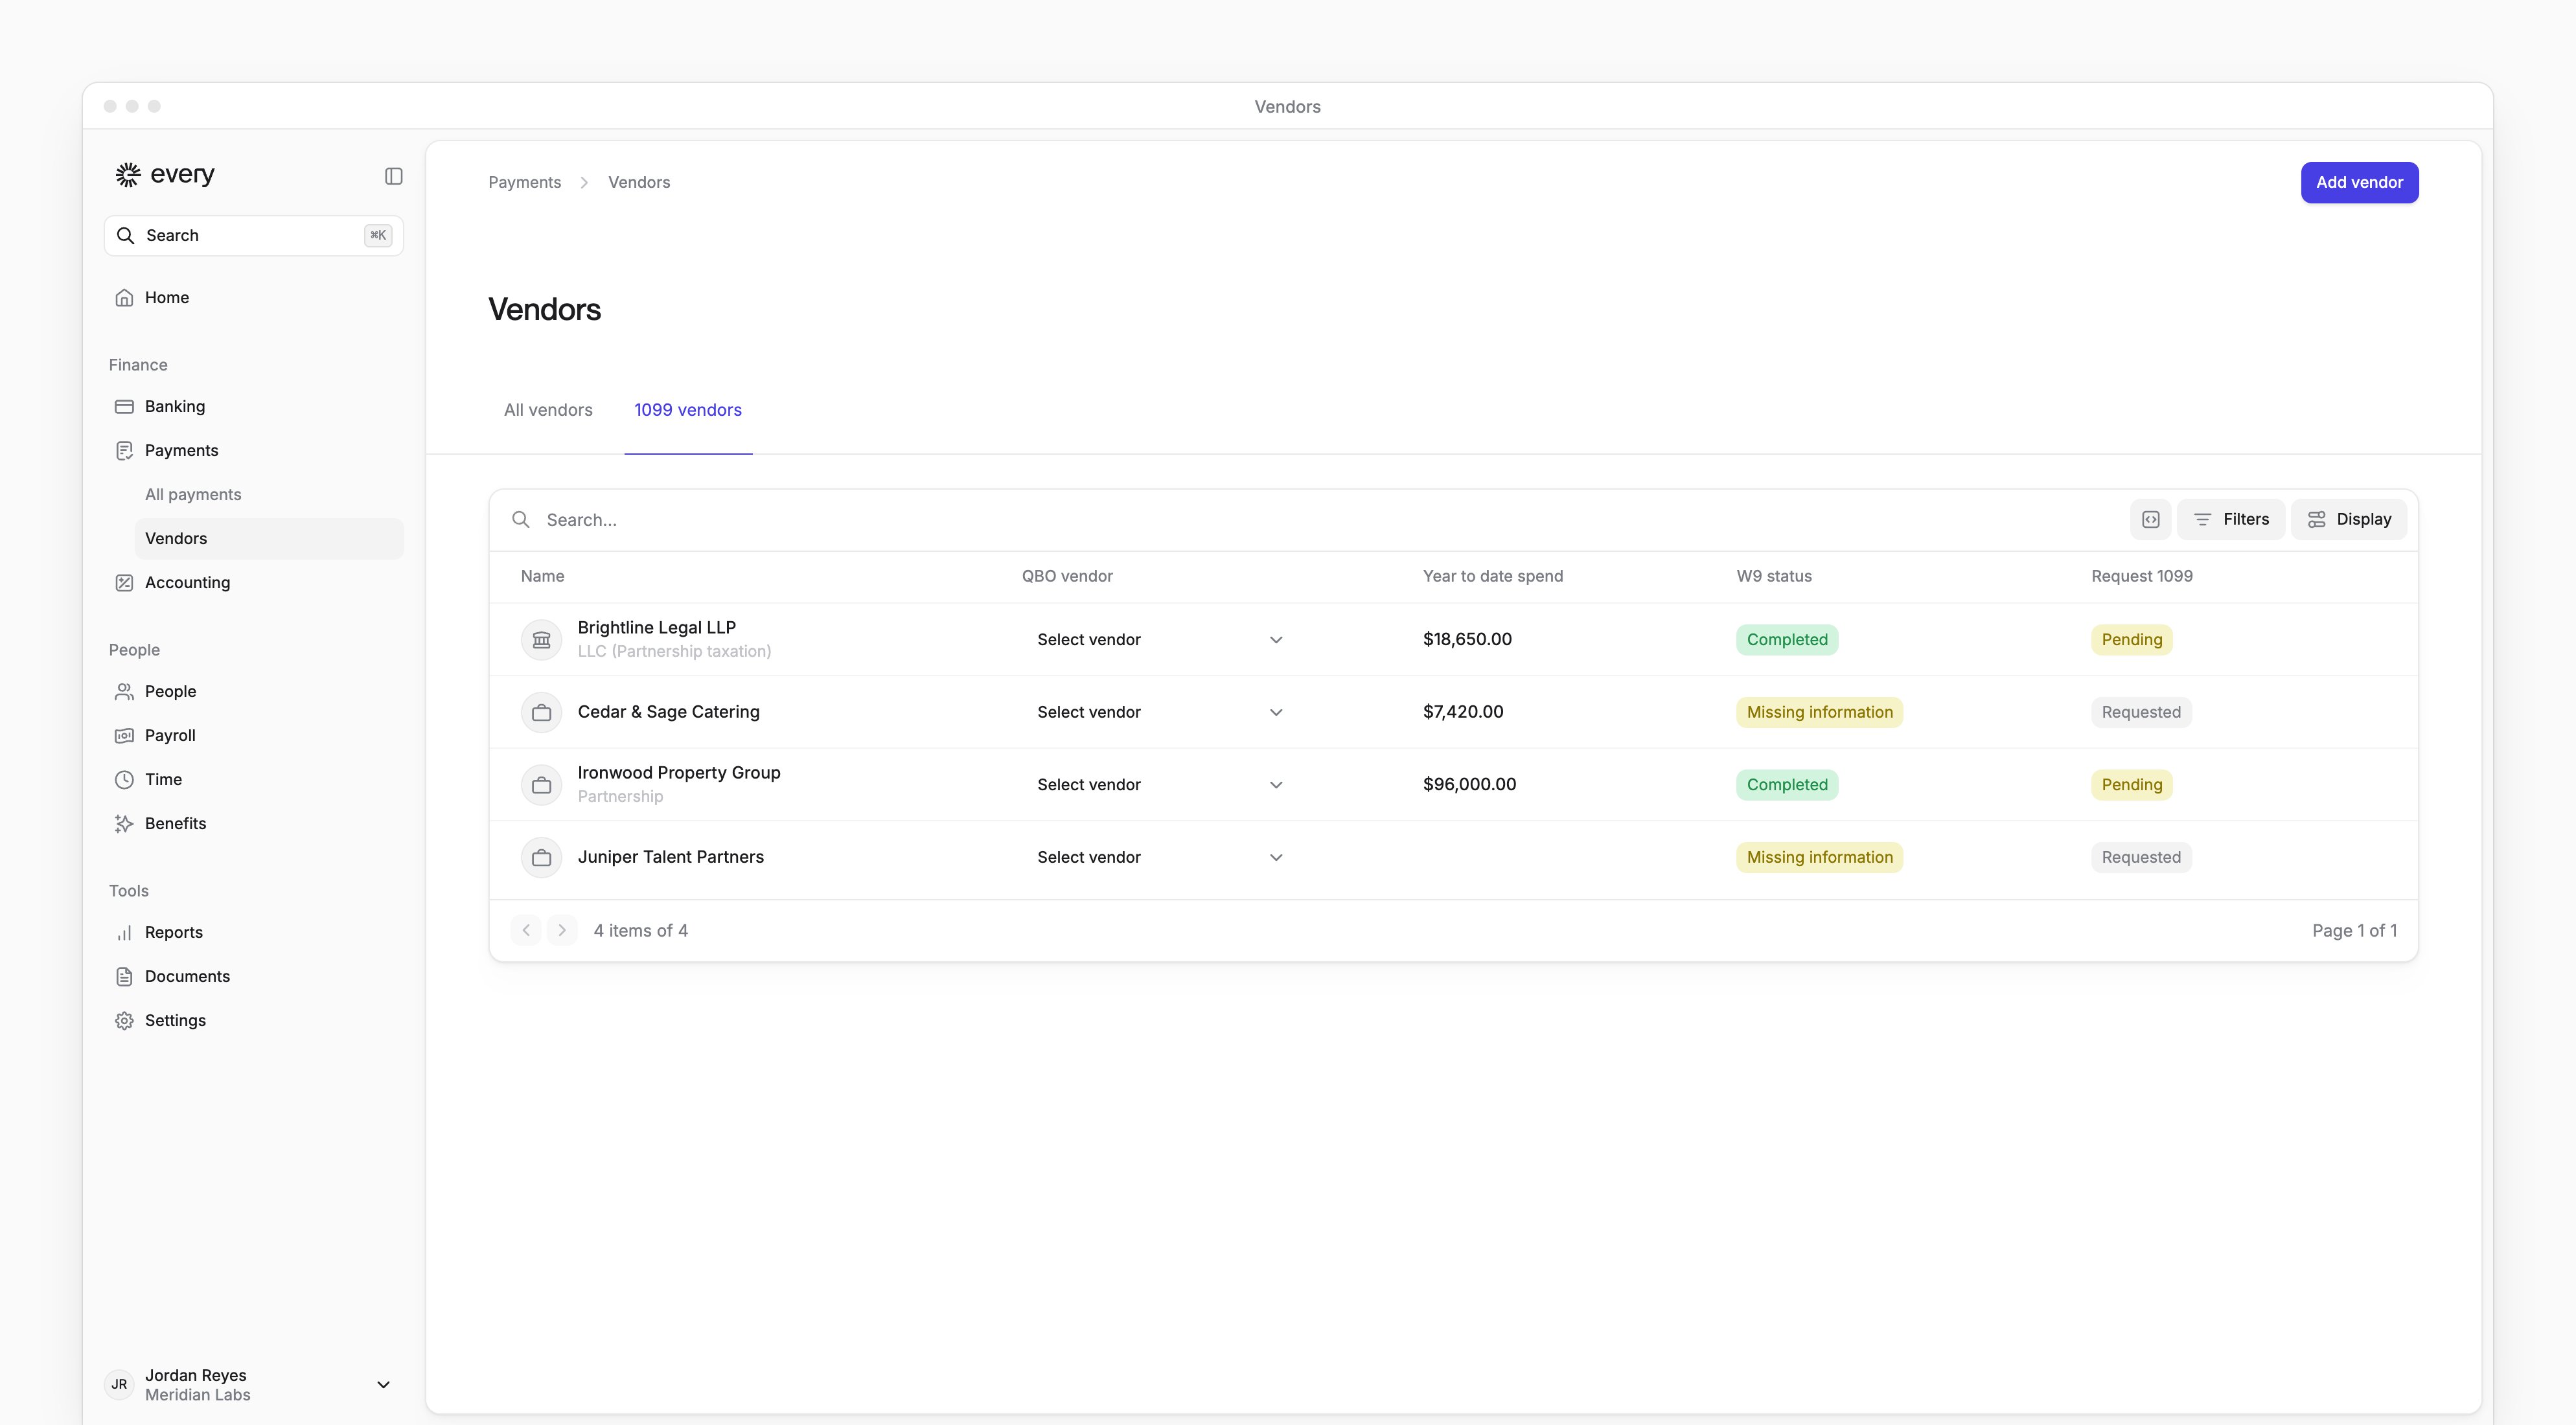Click the previous page arrow

click(x=526, y=930)
